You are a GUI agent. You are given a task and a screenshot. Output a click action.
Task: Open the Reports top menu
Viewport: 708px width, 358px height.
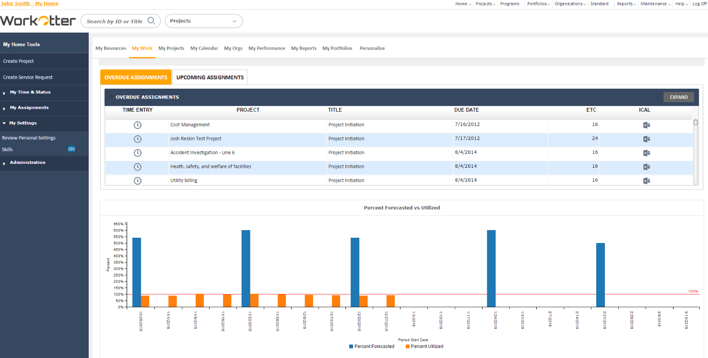[625, 4]
